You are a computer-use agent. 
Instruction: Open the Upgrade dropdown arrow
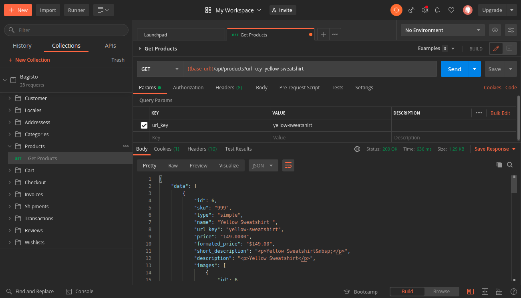point(511,10)
